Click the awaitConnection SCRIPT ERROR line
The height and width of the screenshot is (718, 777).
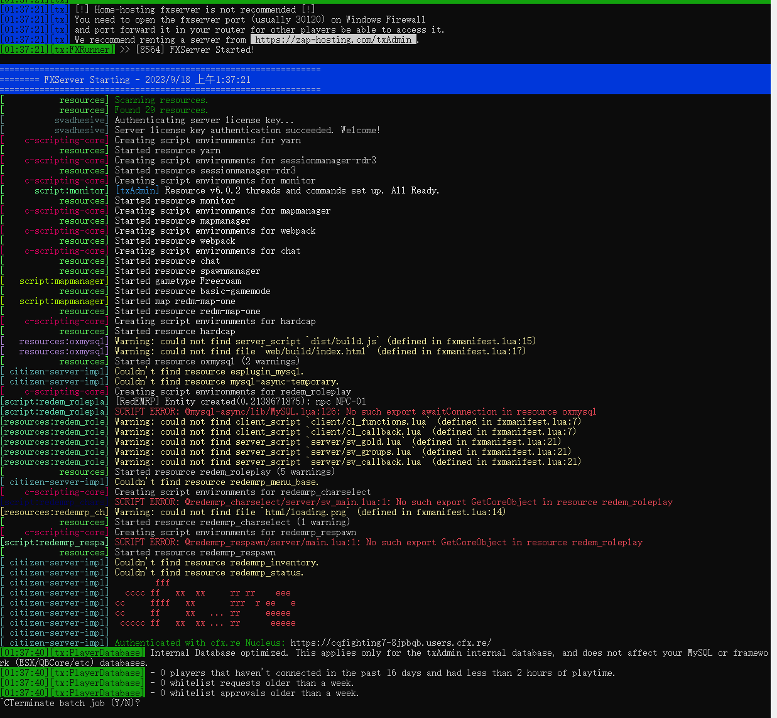point(355,411)
